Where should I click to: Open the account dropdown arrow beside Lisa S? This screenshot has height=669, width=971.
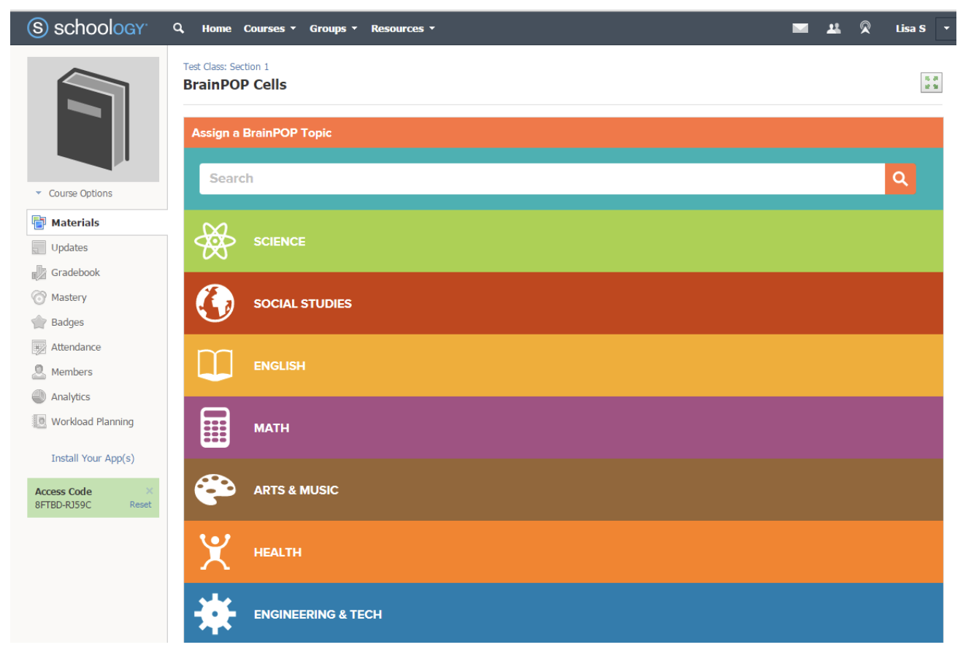946,28
